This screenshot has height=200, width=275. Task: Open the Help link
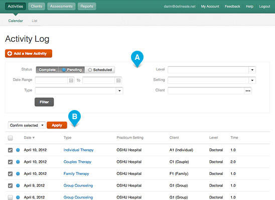coord(249,7)
